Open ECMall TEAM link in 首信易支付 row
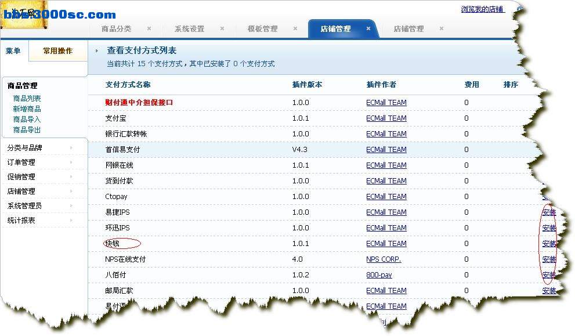The image size is (575, 336). click(386, 150)
